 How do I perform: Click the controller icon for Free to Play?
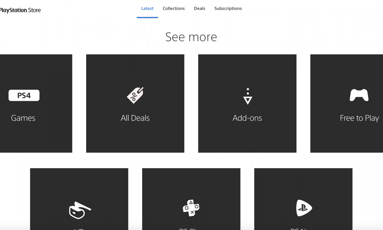point(359,95)
